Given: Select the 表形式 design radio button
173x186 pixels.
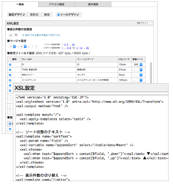Looking at the screenshot, I should (x=28, y=15).
